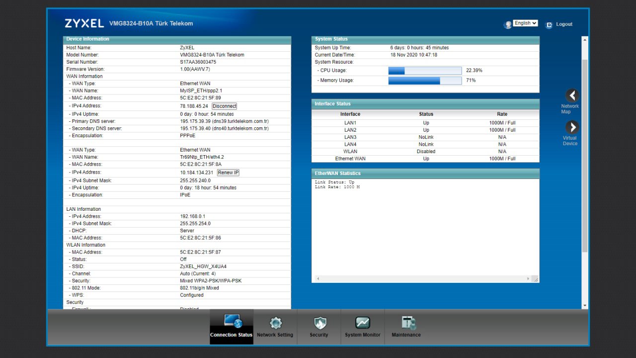
Task: Click the LAN3 row in Interface Status
Action: pyautogui.click(x=425, y=137)
